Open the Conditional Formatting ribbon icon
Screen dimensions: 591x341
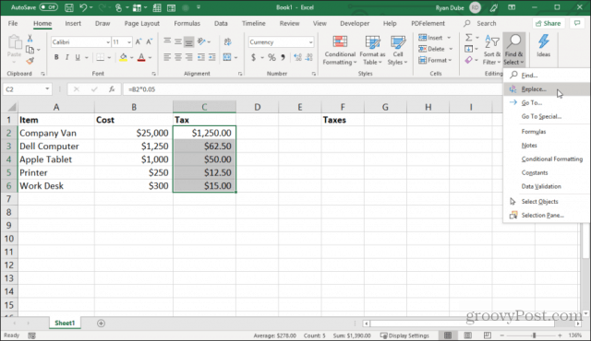(x=339, y=50)
